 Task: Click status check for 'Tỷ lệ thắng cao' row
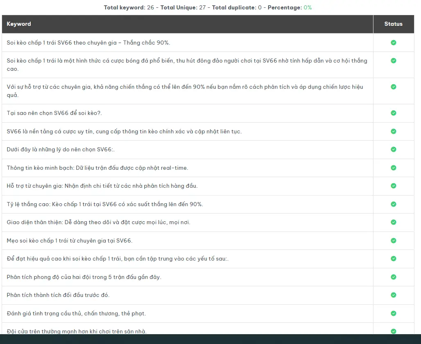coord(393,204)
